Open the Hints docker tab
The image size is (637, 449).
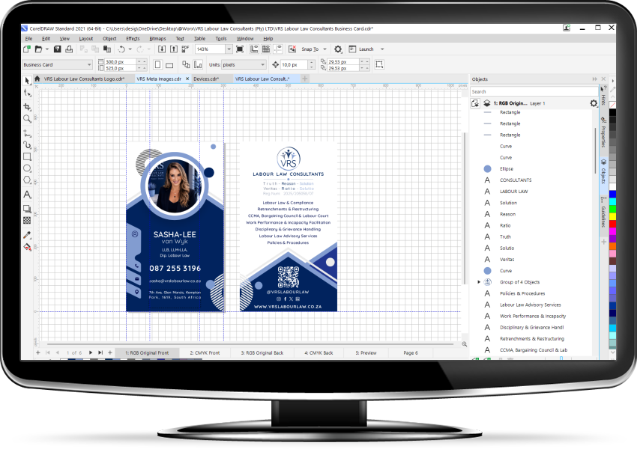tap(604, 96)
